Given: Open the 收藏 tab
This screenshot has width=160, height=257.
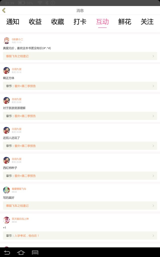Looking at the screenshot, I should pos(57,22).
